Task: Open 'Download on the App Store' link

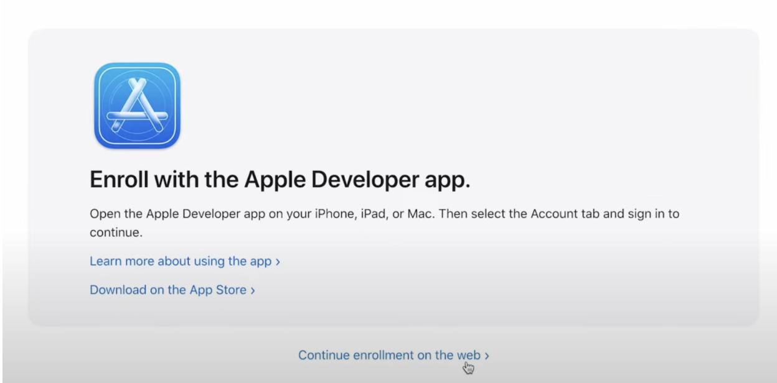Action: pyautogui.click(x=172, y=290)
